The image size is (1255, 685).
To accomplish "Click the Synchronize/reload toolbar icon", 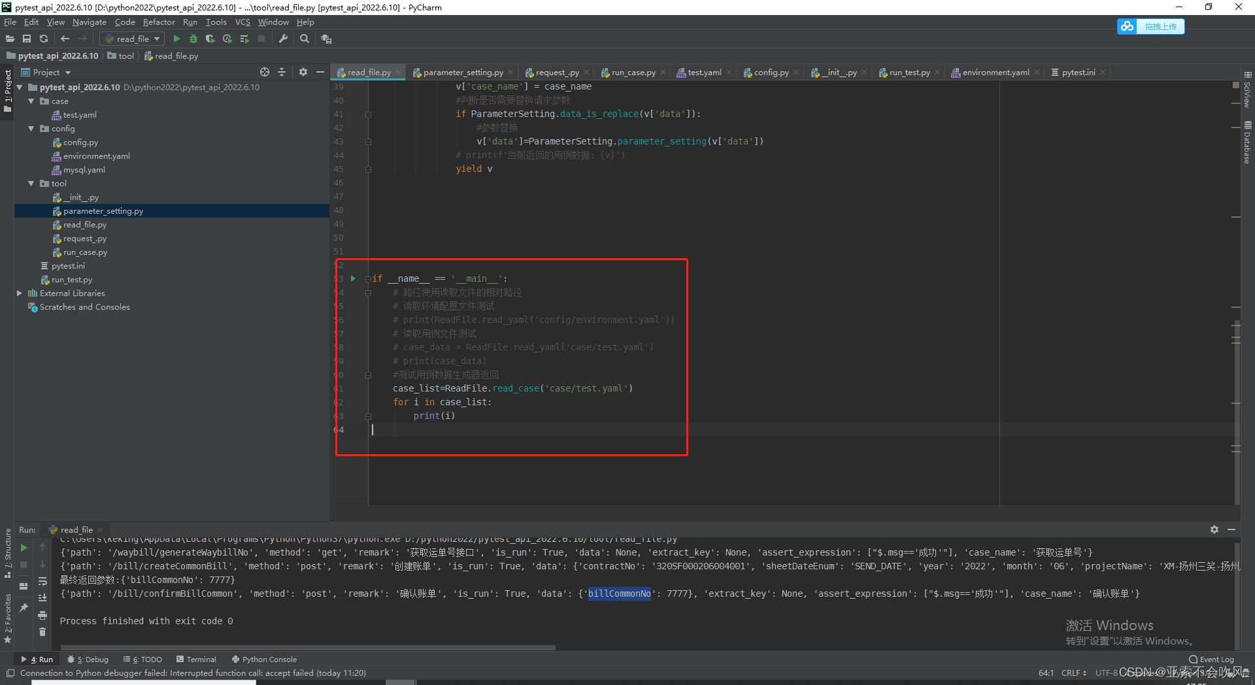I will pyautogui.click(x=44, y=39).
